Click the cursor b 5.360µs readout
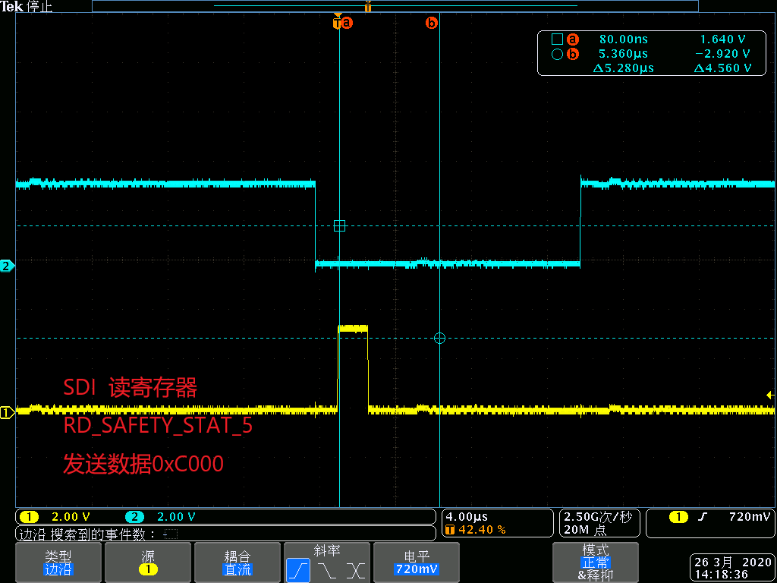 coord(624,54)
